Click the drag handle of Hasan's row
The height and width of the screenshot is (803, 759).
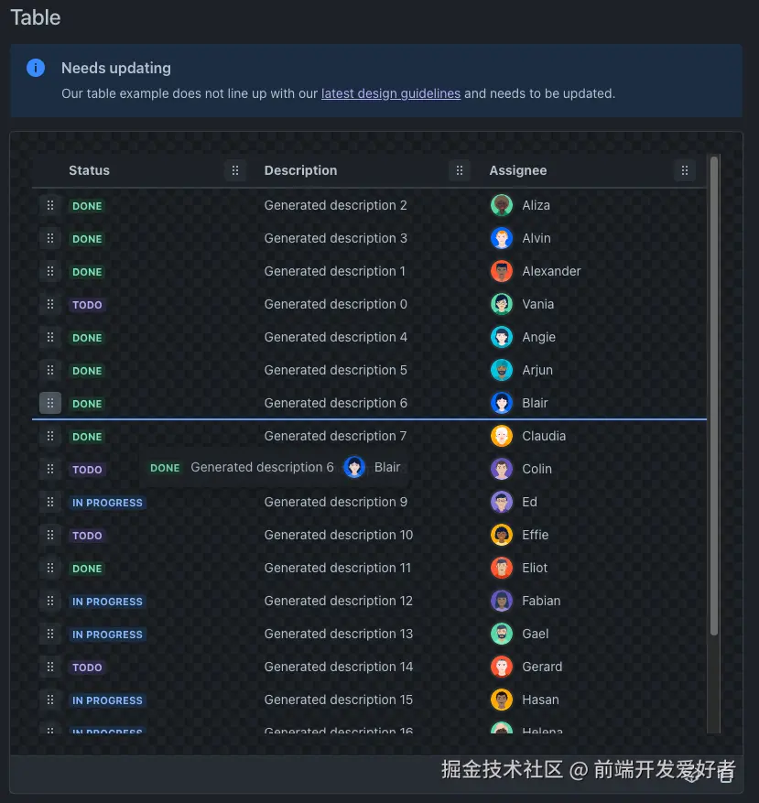(x=50, y=700)
